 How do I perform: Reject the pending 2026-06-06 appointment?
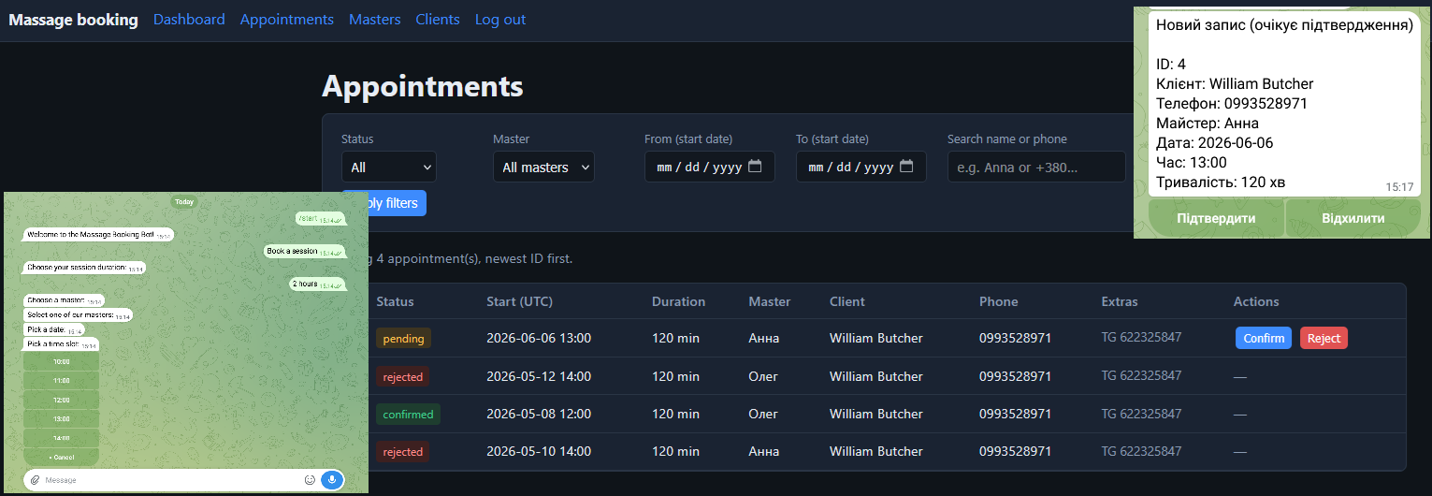(1324, 338)
